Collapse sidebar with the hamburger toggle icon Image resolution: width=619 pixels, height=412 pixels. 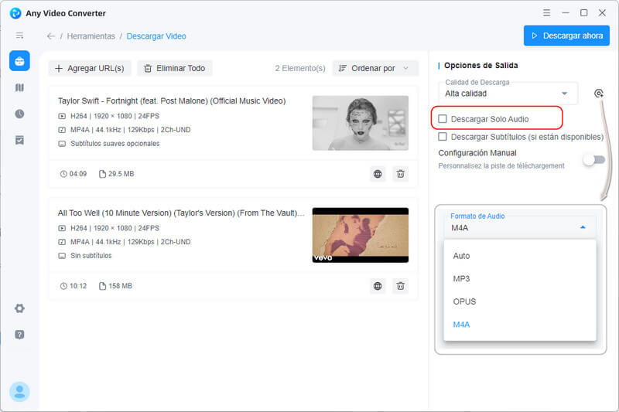click(19, 36)
